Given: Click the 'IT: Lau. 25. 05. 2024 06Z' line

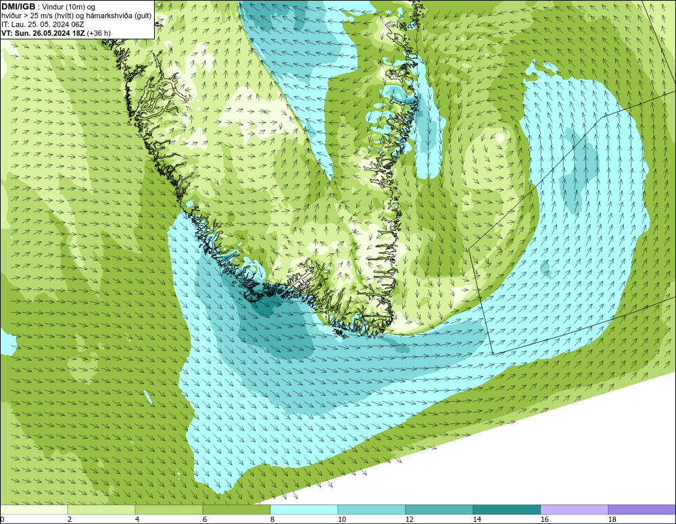Looking at the screenshot, I should point(43,24).
